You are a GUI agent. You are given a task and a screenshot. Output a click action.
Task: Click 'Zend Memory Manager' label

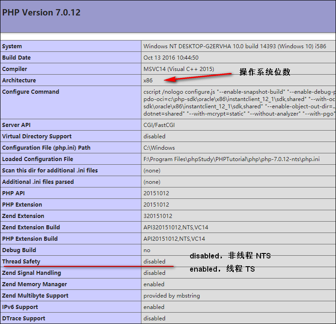[35, 284]
